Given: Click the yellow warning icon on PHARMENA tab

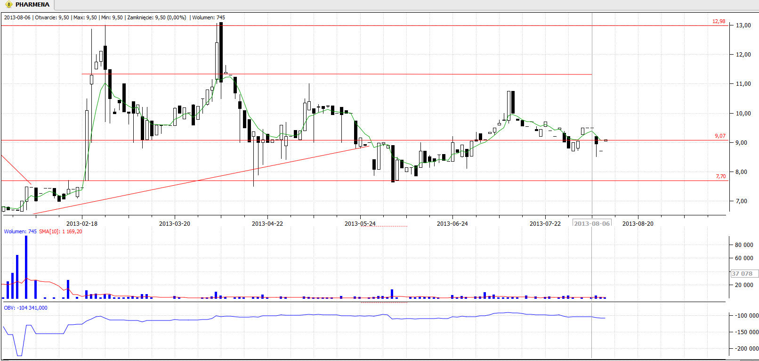Looking at the screenshot, I should pyautogui.click(x=8, y=5).
